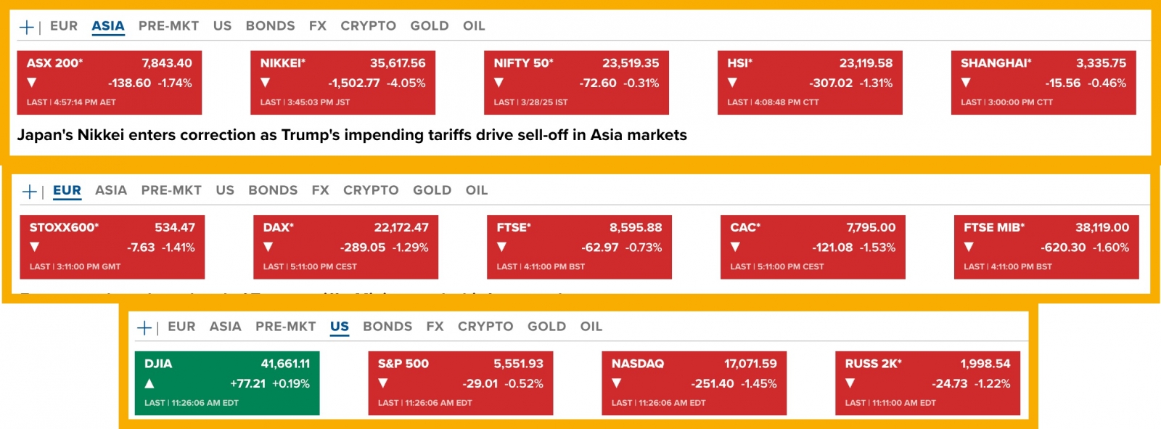The image size is (1161, 429).
Task: Click the plus icon in the US markets panel
Action: 144,328
